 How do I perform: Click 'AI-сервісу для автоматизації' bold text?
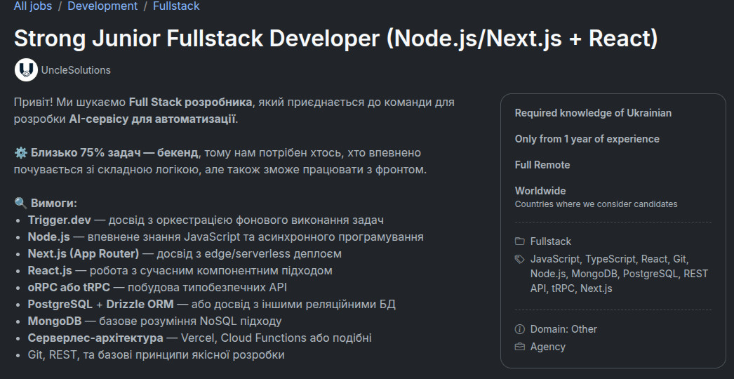pyautogui.click(x=152, y=119)
